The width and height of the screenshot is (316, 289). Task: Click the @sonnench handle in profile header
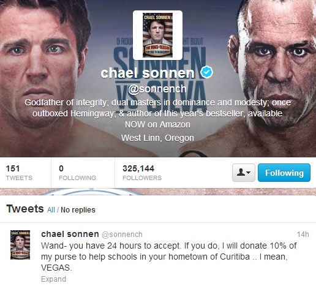tap(157, 89)
